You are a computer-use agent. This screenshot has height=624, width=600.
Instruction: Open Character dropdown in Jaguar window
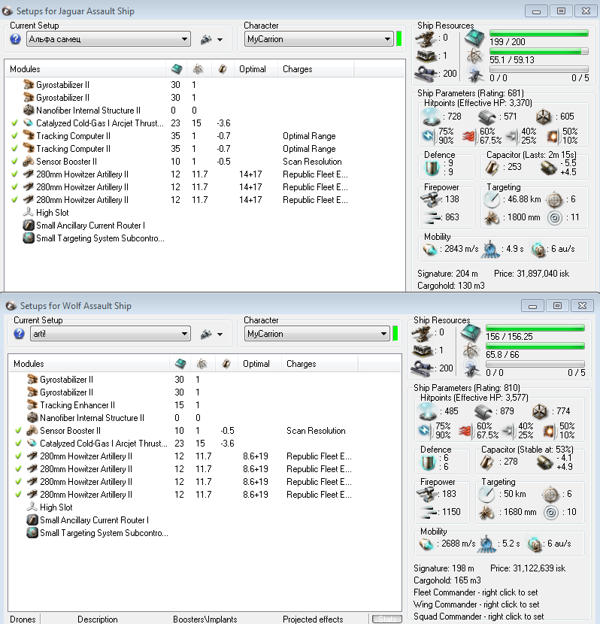319,39
